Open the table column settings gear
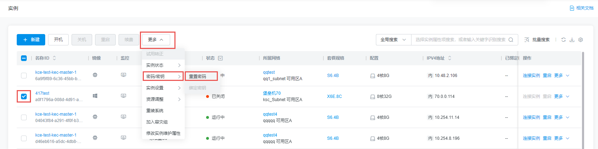Image resolution: width=598 pixels, height=149 pixels. pos(581,40)
